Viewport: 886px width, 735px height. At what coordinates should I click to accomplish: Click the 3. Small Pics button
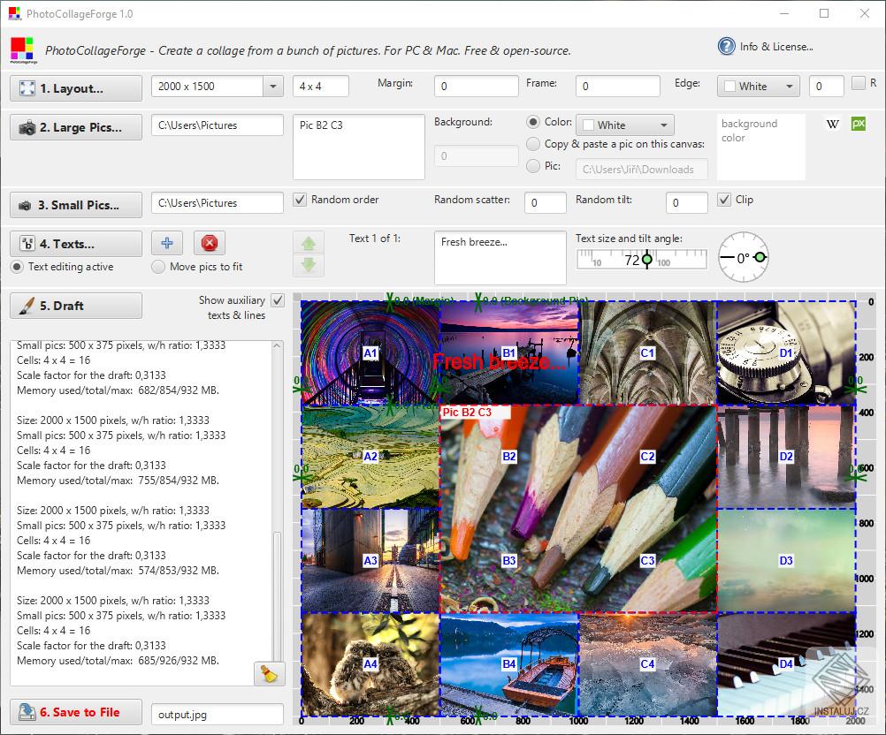tap(76, 205)
